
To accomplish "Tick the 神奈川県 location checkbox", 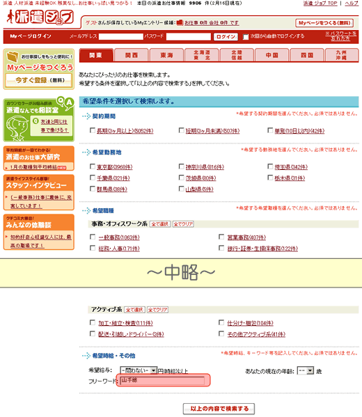I will pos(182,166).
